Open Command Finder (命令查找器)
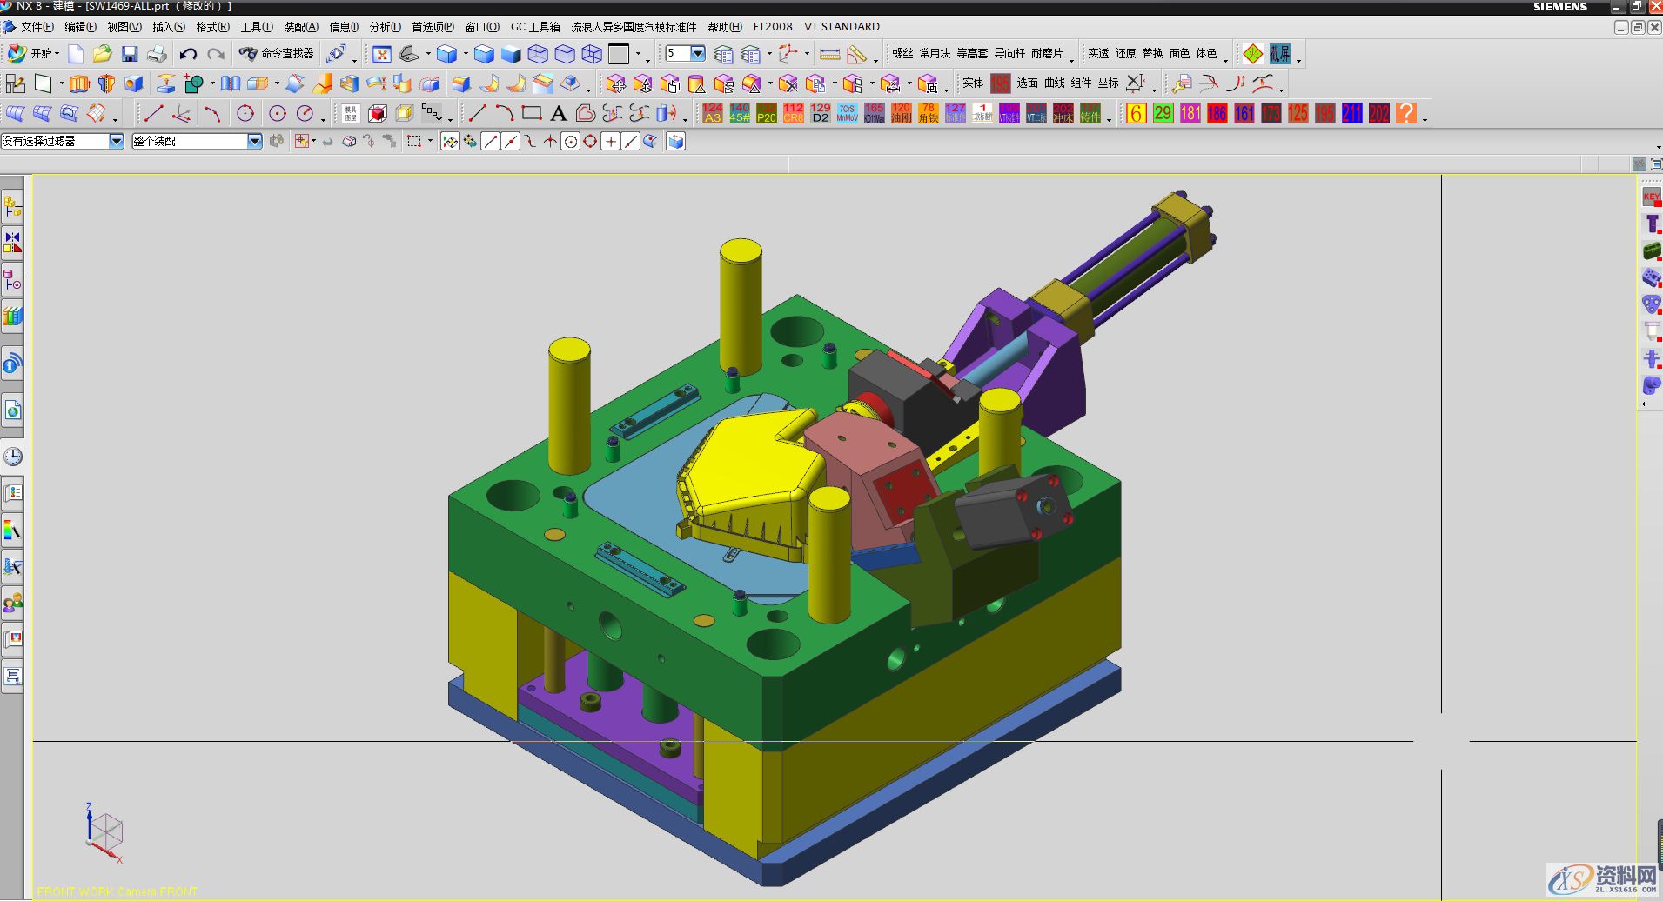Viewport: 1663px width, 901px height. pyautogui.click(x=277, y=54)
